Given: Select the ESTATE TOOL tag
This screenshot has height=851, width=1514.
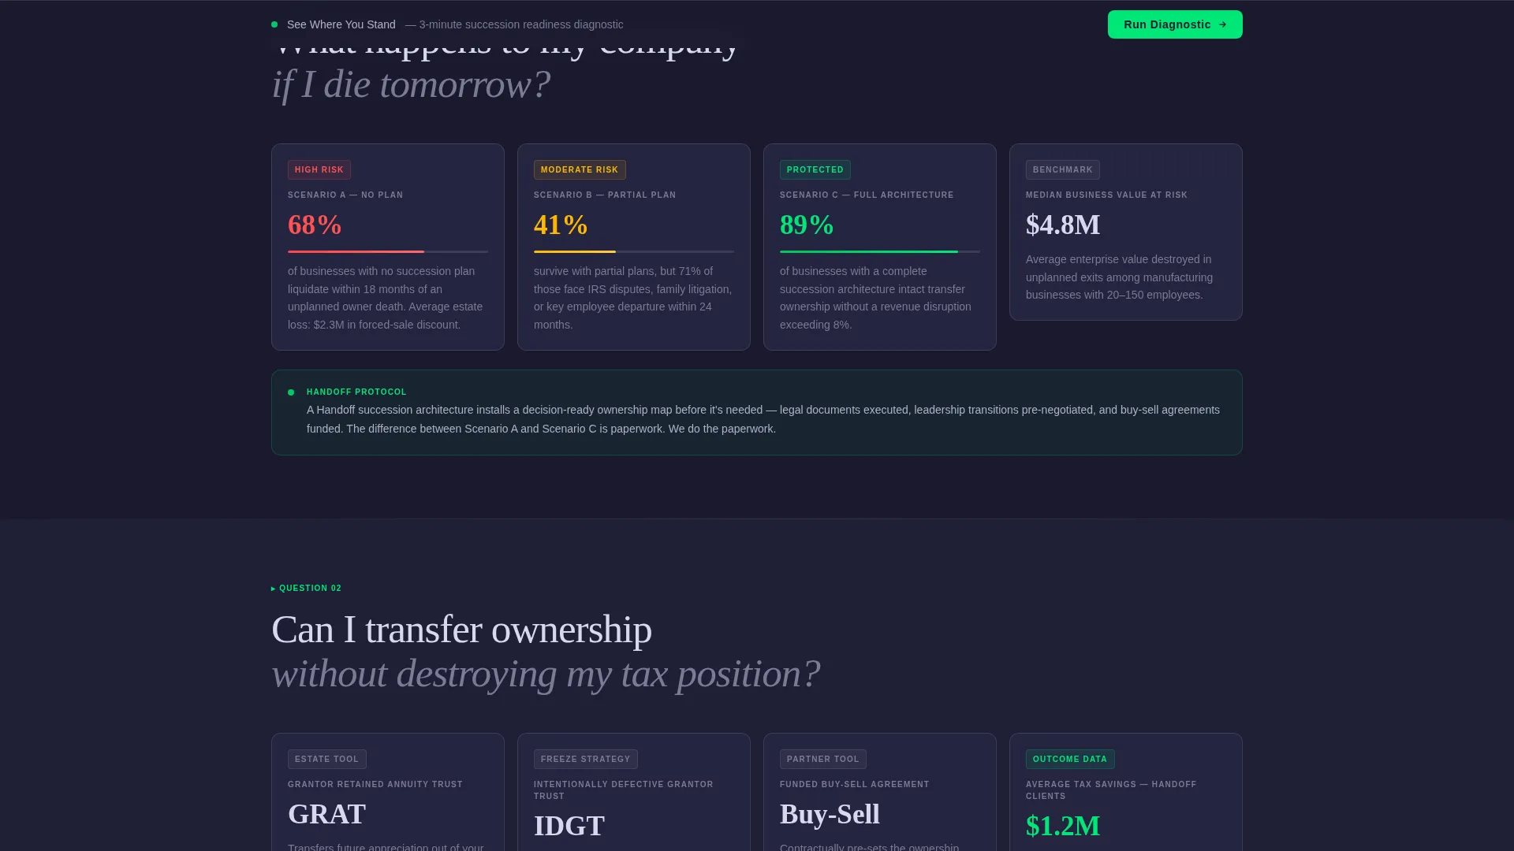Looking at the screenshot, I should coord(327,760).
